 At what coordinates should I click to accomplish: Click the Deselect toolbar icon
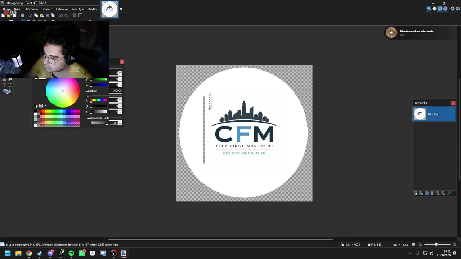(x=53, y=15)
